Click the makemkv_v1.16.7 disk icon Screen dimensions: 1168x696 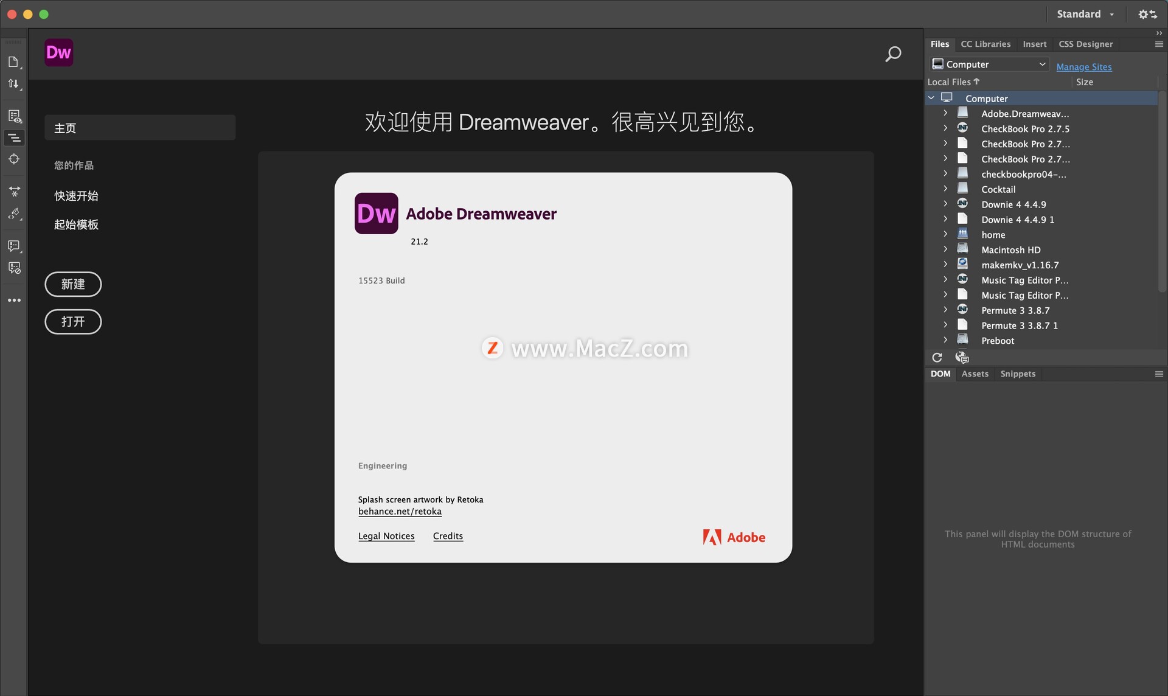click(x=962, y=264)
